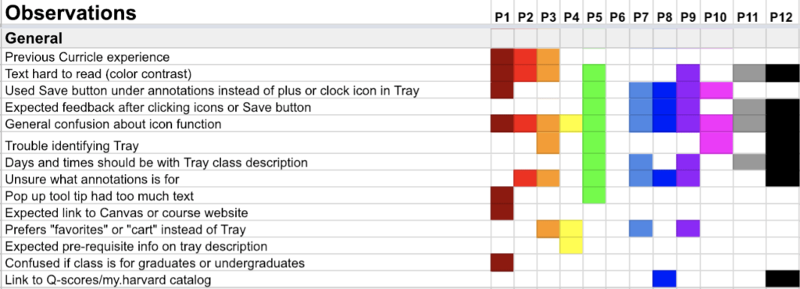Click the light blue P7 cell in Days and times row
Screen dimensions: 800x289
(641, 162)
